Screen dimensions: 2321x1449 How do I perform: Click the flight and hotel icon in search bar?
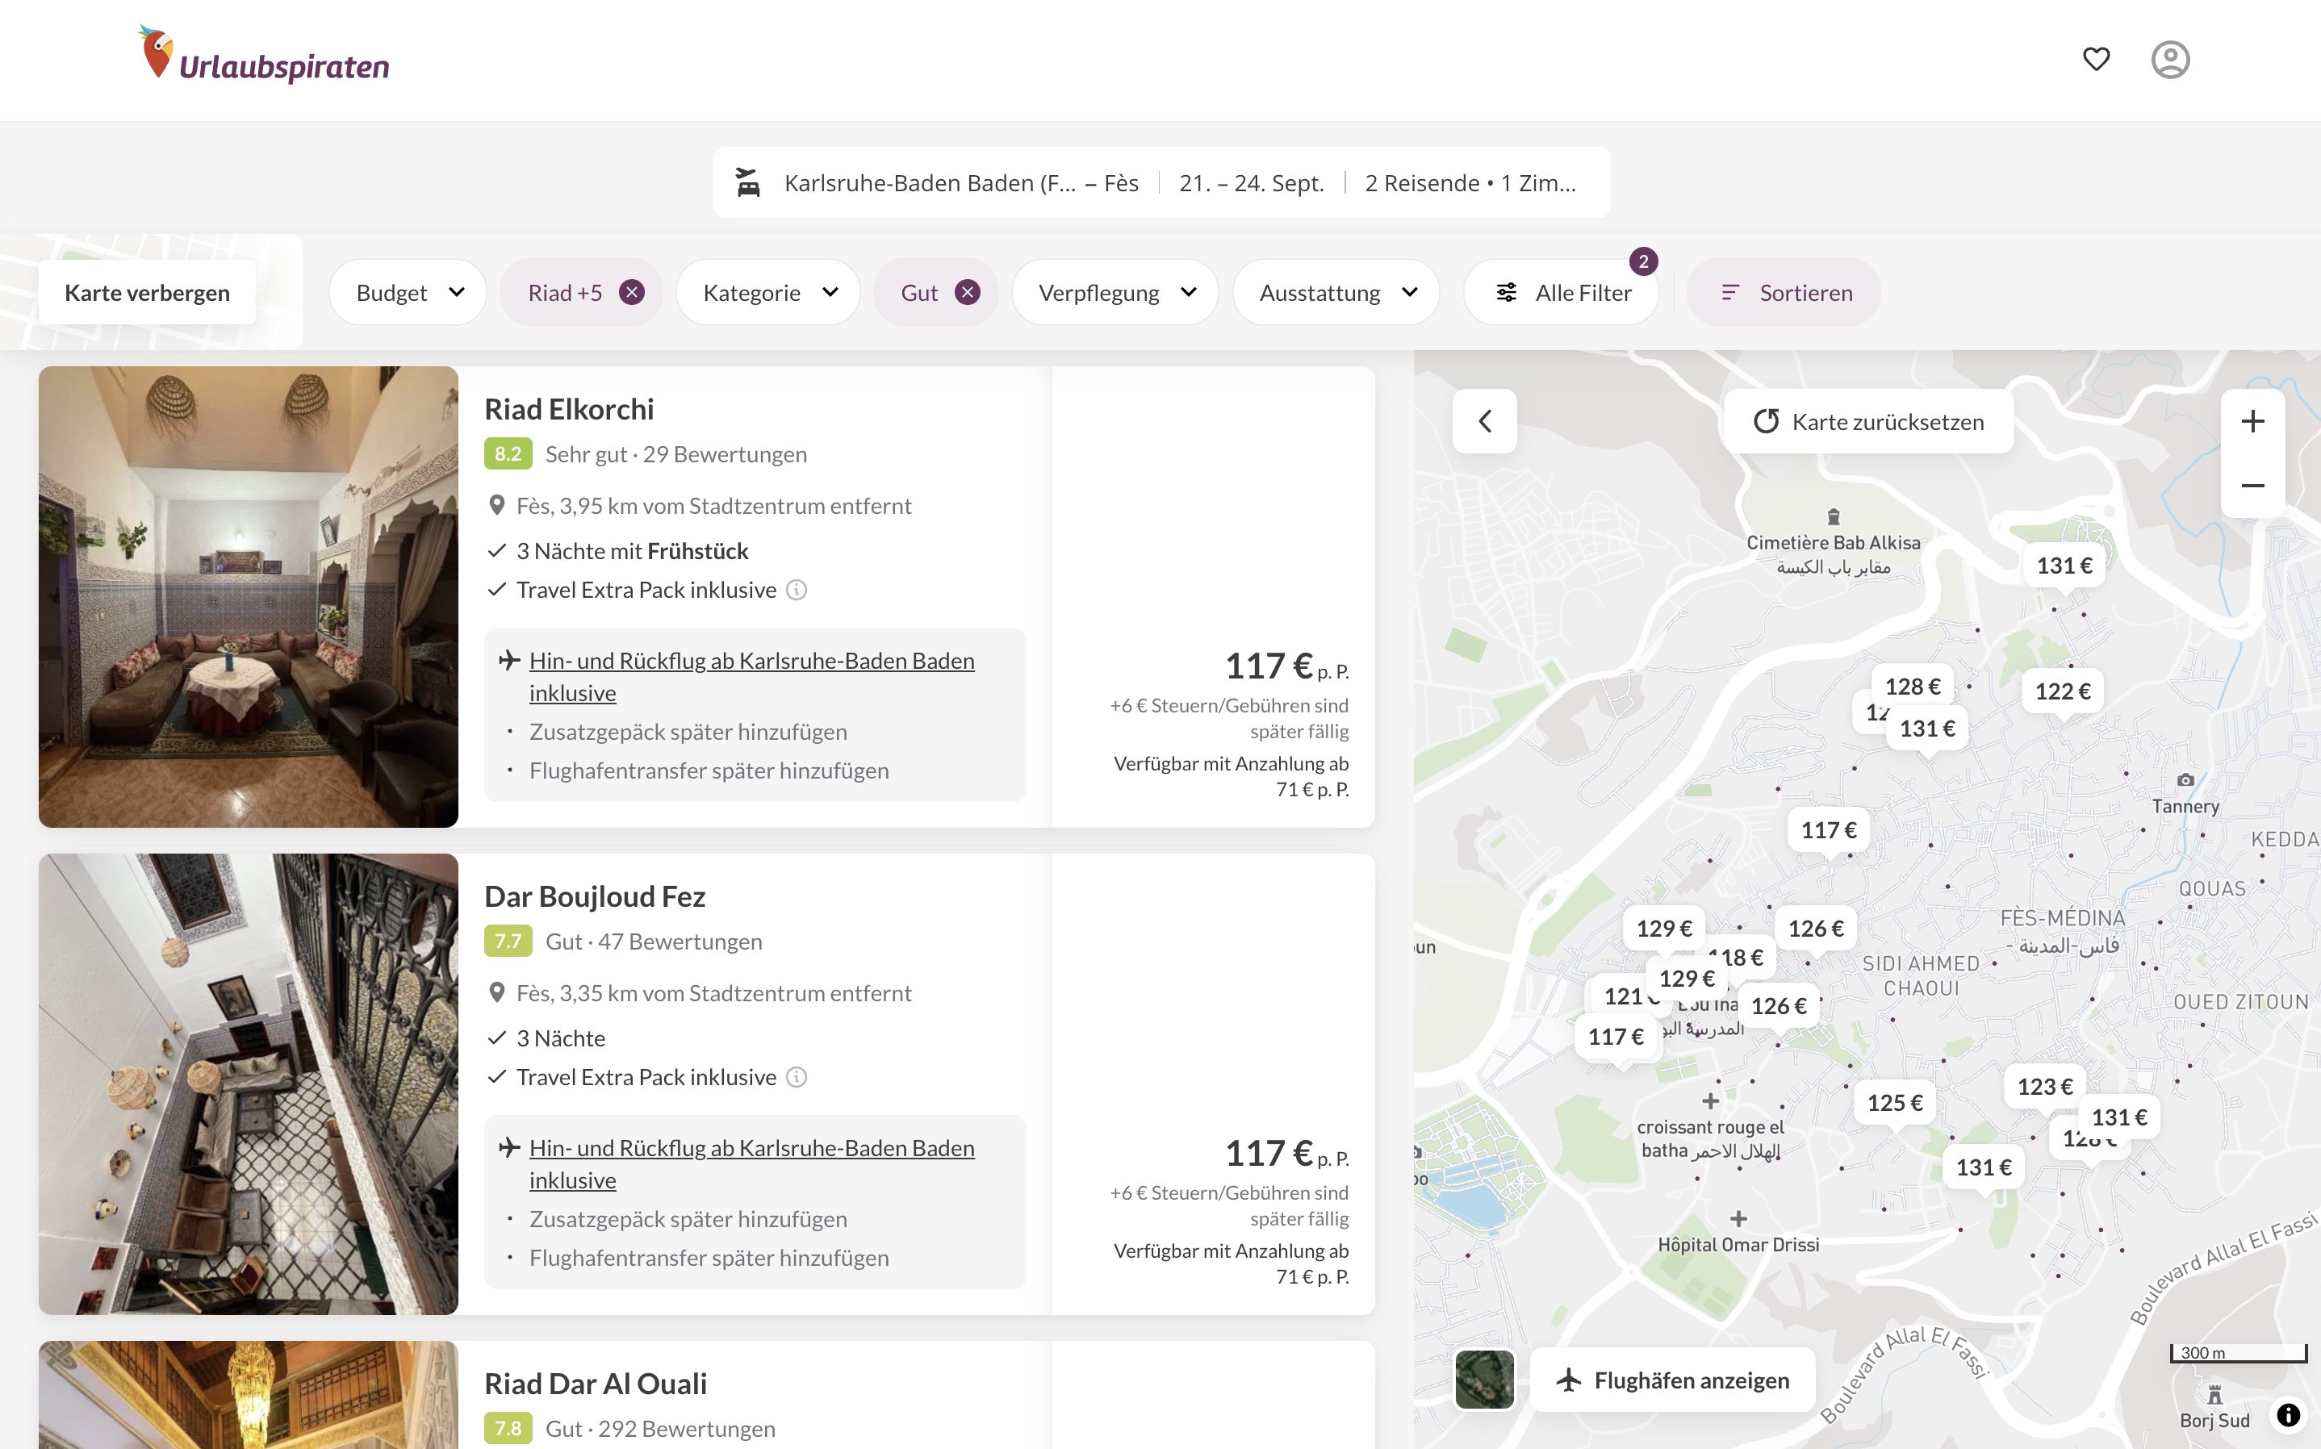(748, 182)
